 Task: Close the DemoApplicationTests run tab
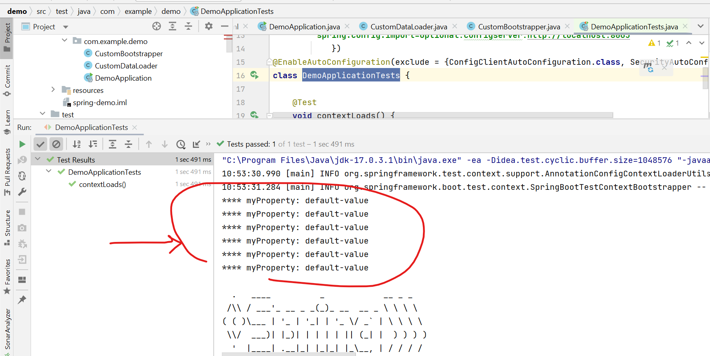point(135,127)
